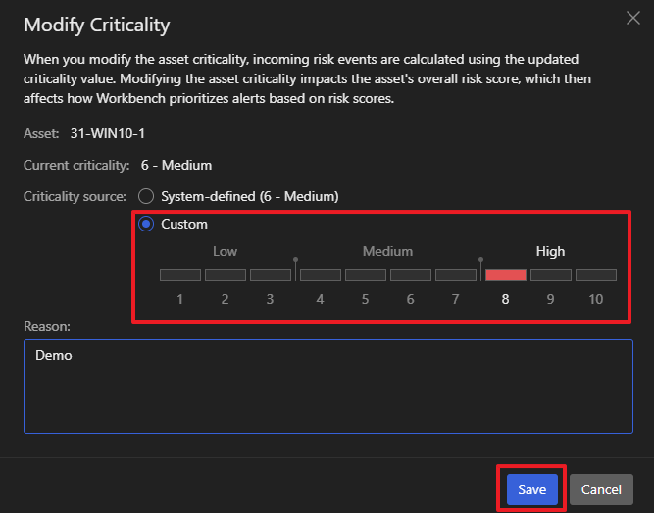654x513 pixels.
Task: Click the red highlighted level 8 segment
Action: (x=506, y=275)
